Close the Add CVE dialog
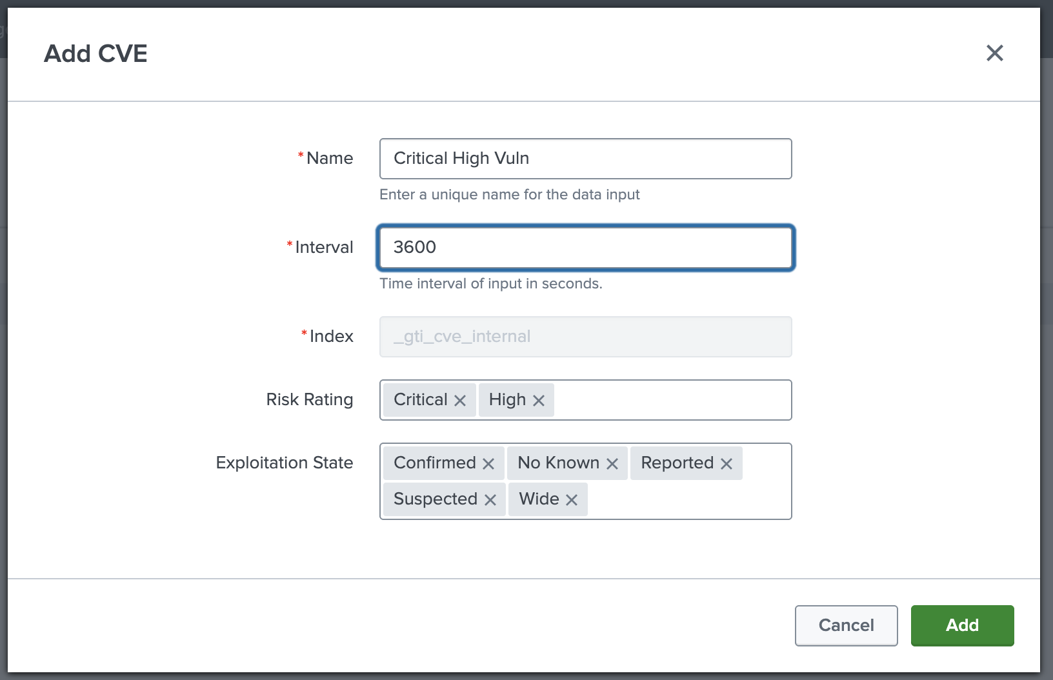This screenshot has width=1053, height=680. click(x=994, y=53)
